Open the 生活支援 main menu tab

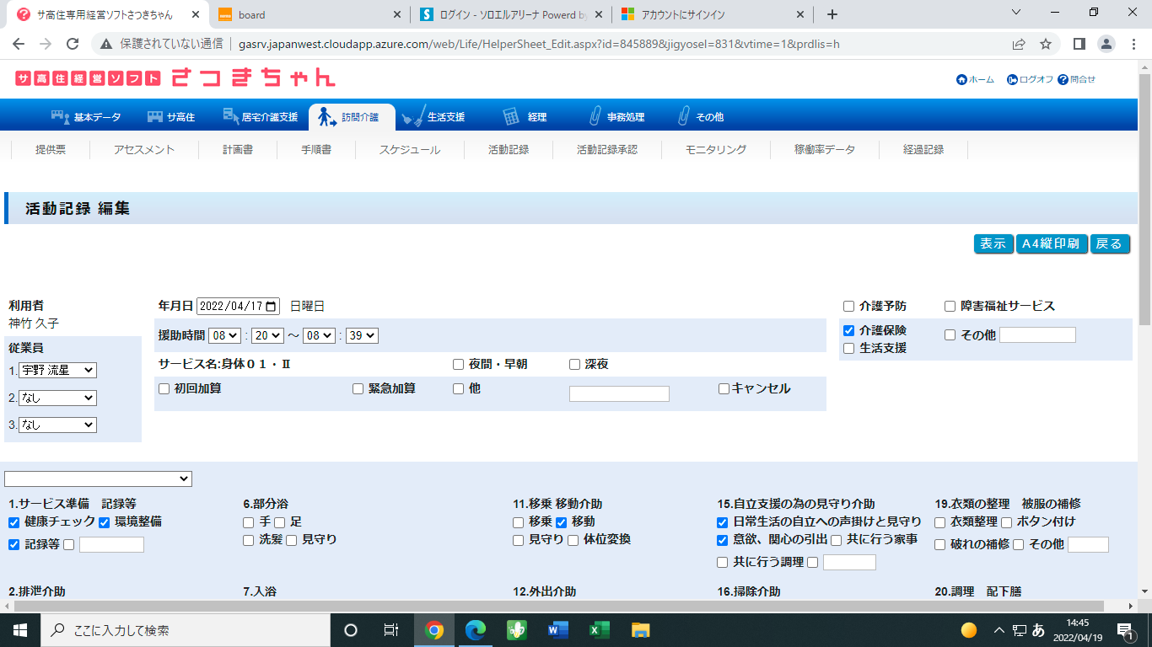[434, 117]
